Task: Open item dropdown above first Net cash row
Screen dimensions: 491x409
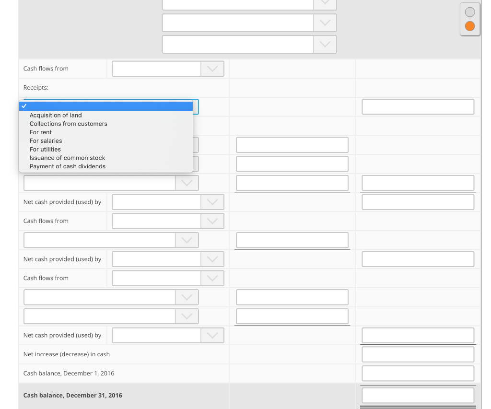Action: pyautogui.click(x=111, y=183)
